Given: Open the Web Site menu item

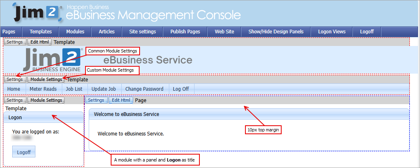Looking at the screenshot, I should pyautogui.click(x=224, y=32).
